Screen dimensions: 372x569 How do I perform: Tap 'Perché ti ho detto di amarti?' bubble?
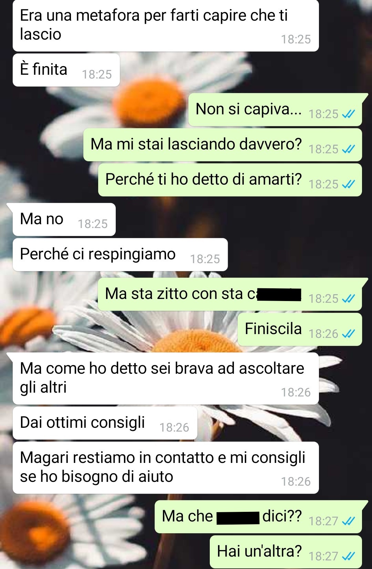(230, 180)
